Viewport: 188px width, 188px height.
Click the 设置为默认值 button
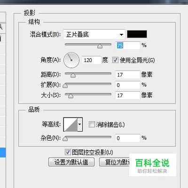pyautogui.click(x=71, y=162)
